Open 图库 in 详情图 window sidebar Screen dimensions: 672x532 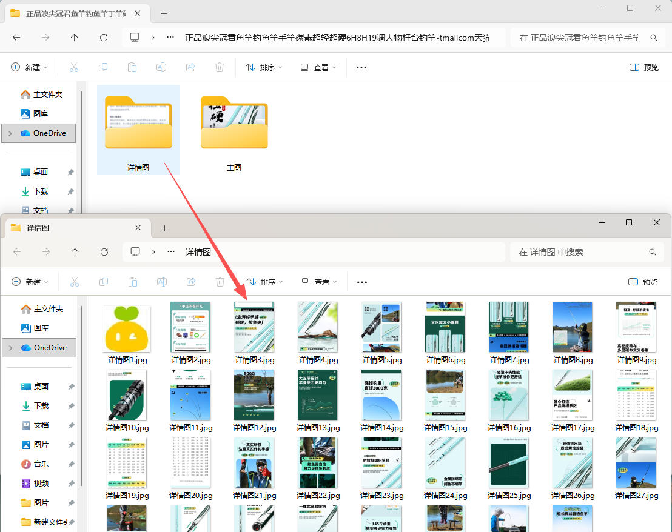coord(35,328)
